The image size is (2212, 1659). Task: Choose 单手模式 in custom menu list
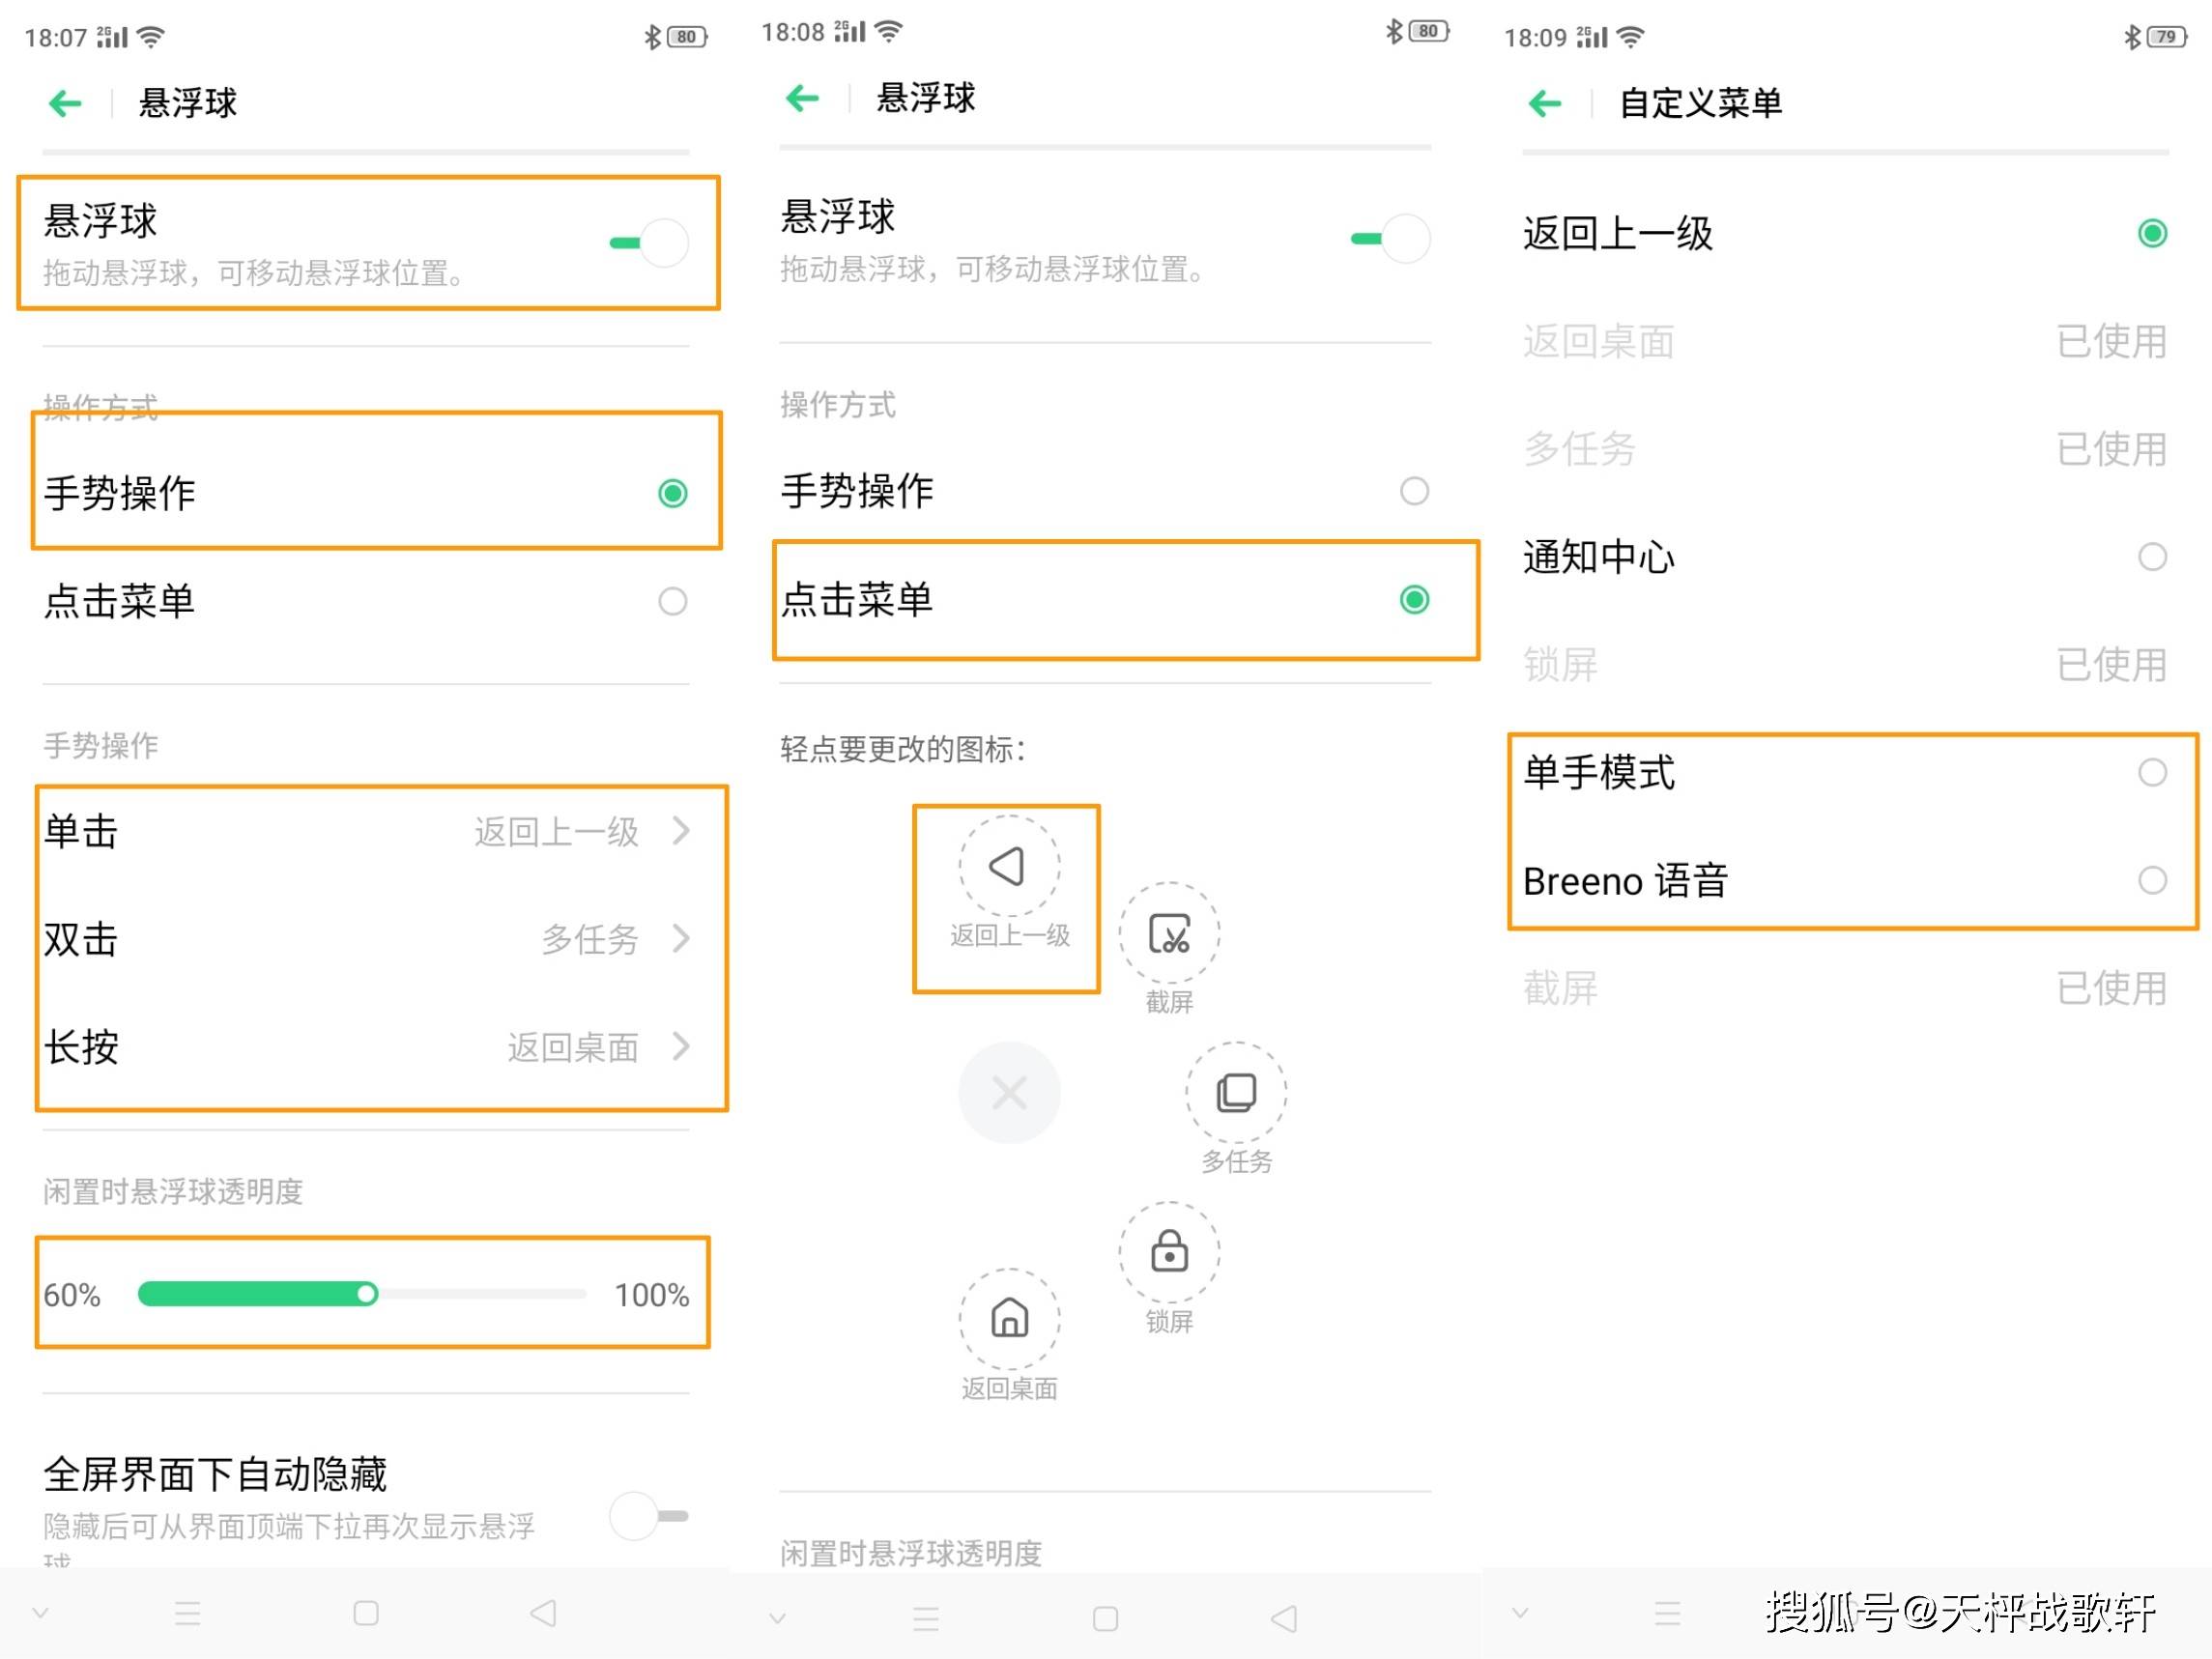1845,772
